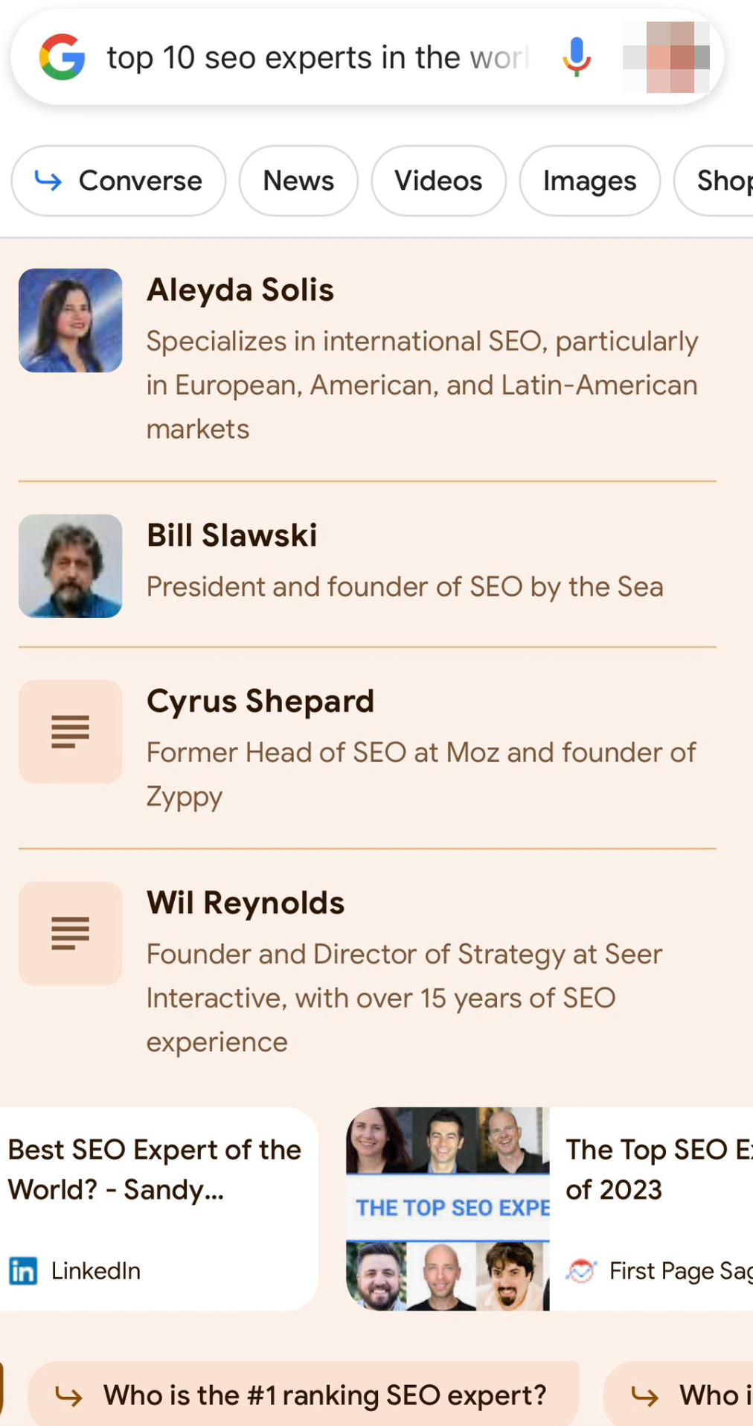Switch to the Videos tab

[x=438, y=181]
